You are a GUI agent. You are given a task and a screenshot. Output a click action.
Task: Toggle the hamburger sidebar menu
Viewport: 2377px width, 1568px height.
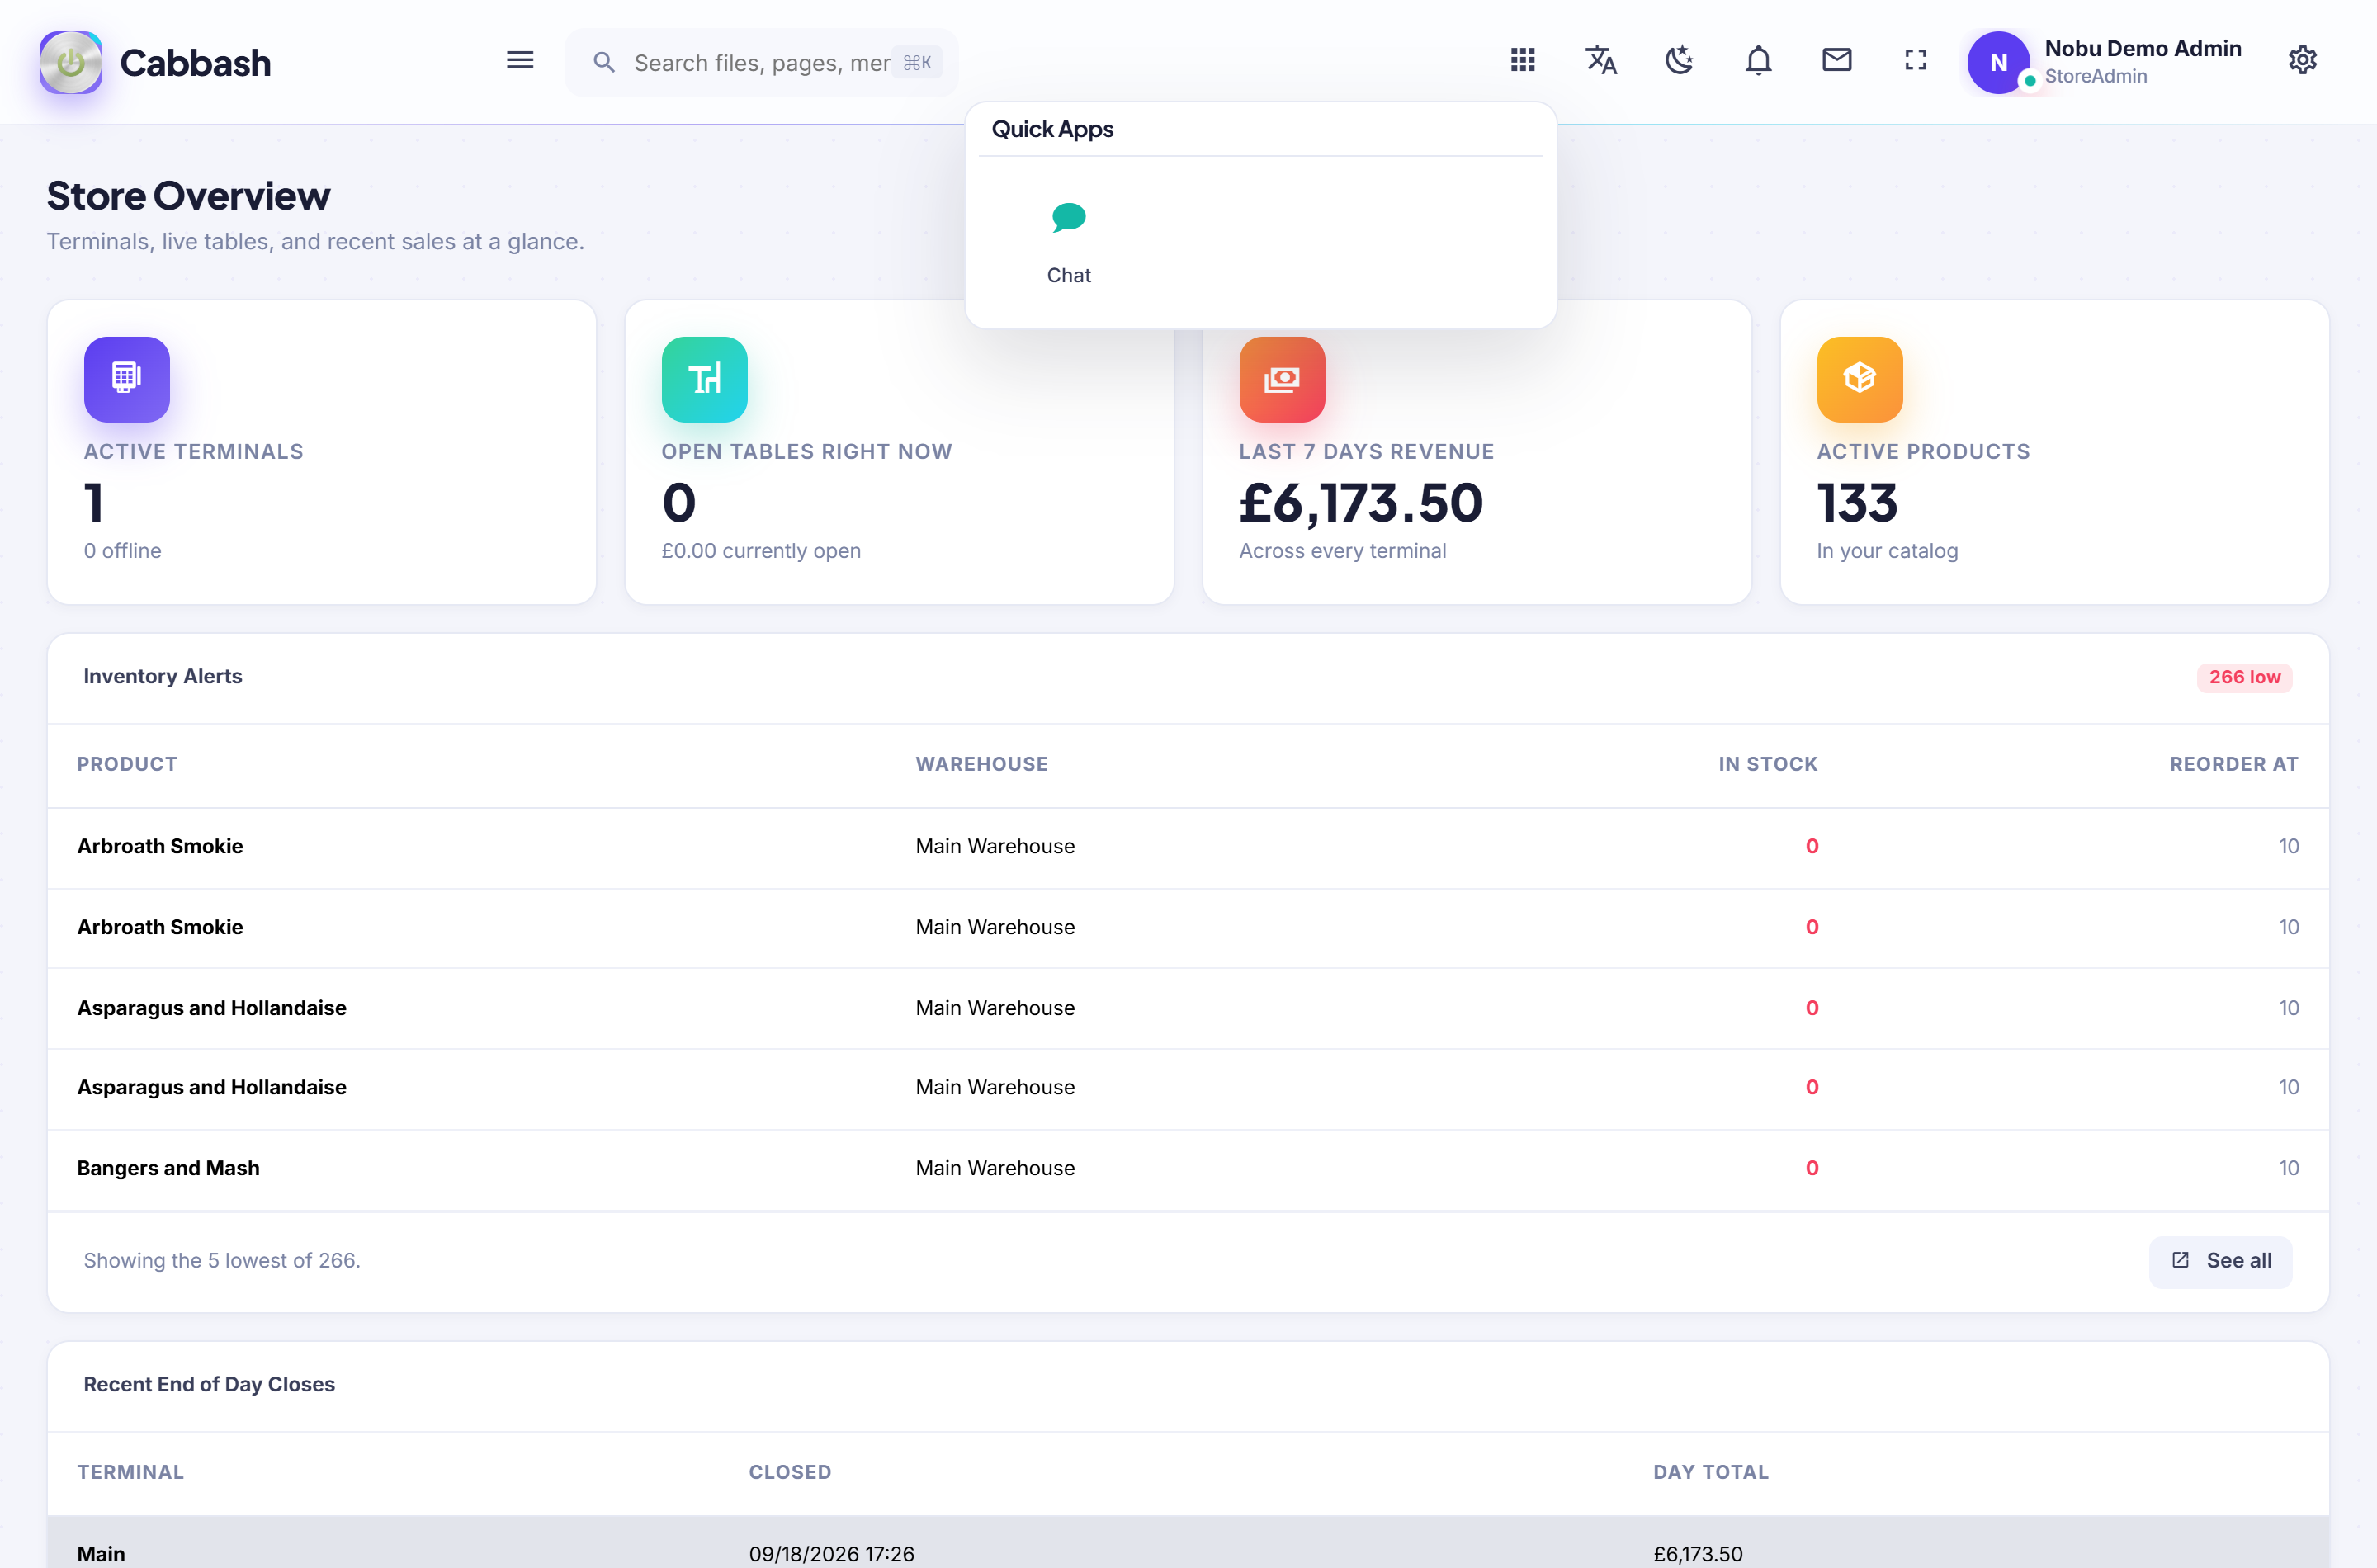click(x=519, y=61)
